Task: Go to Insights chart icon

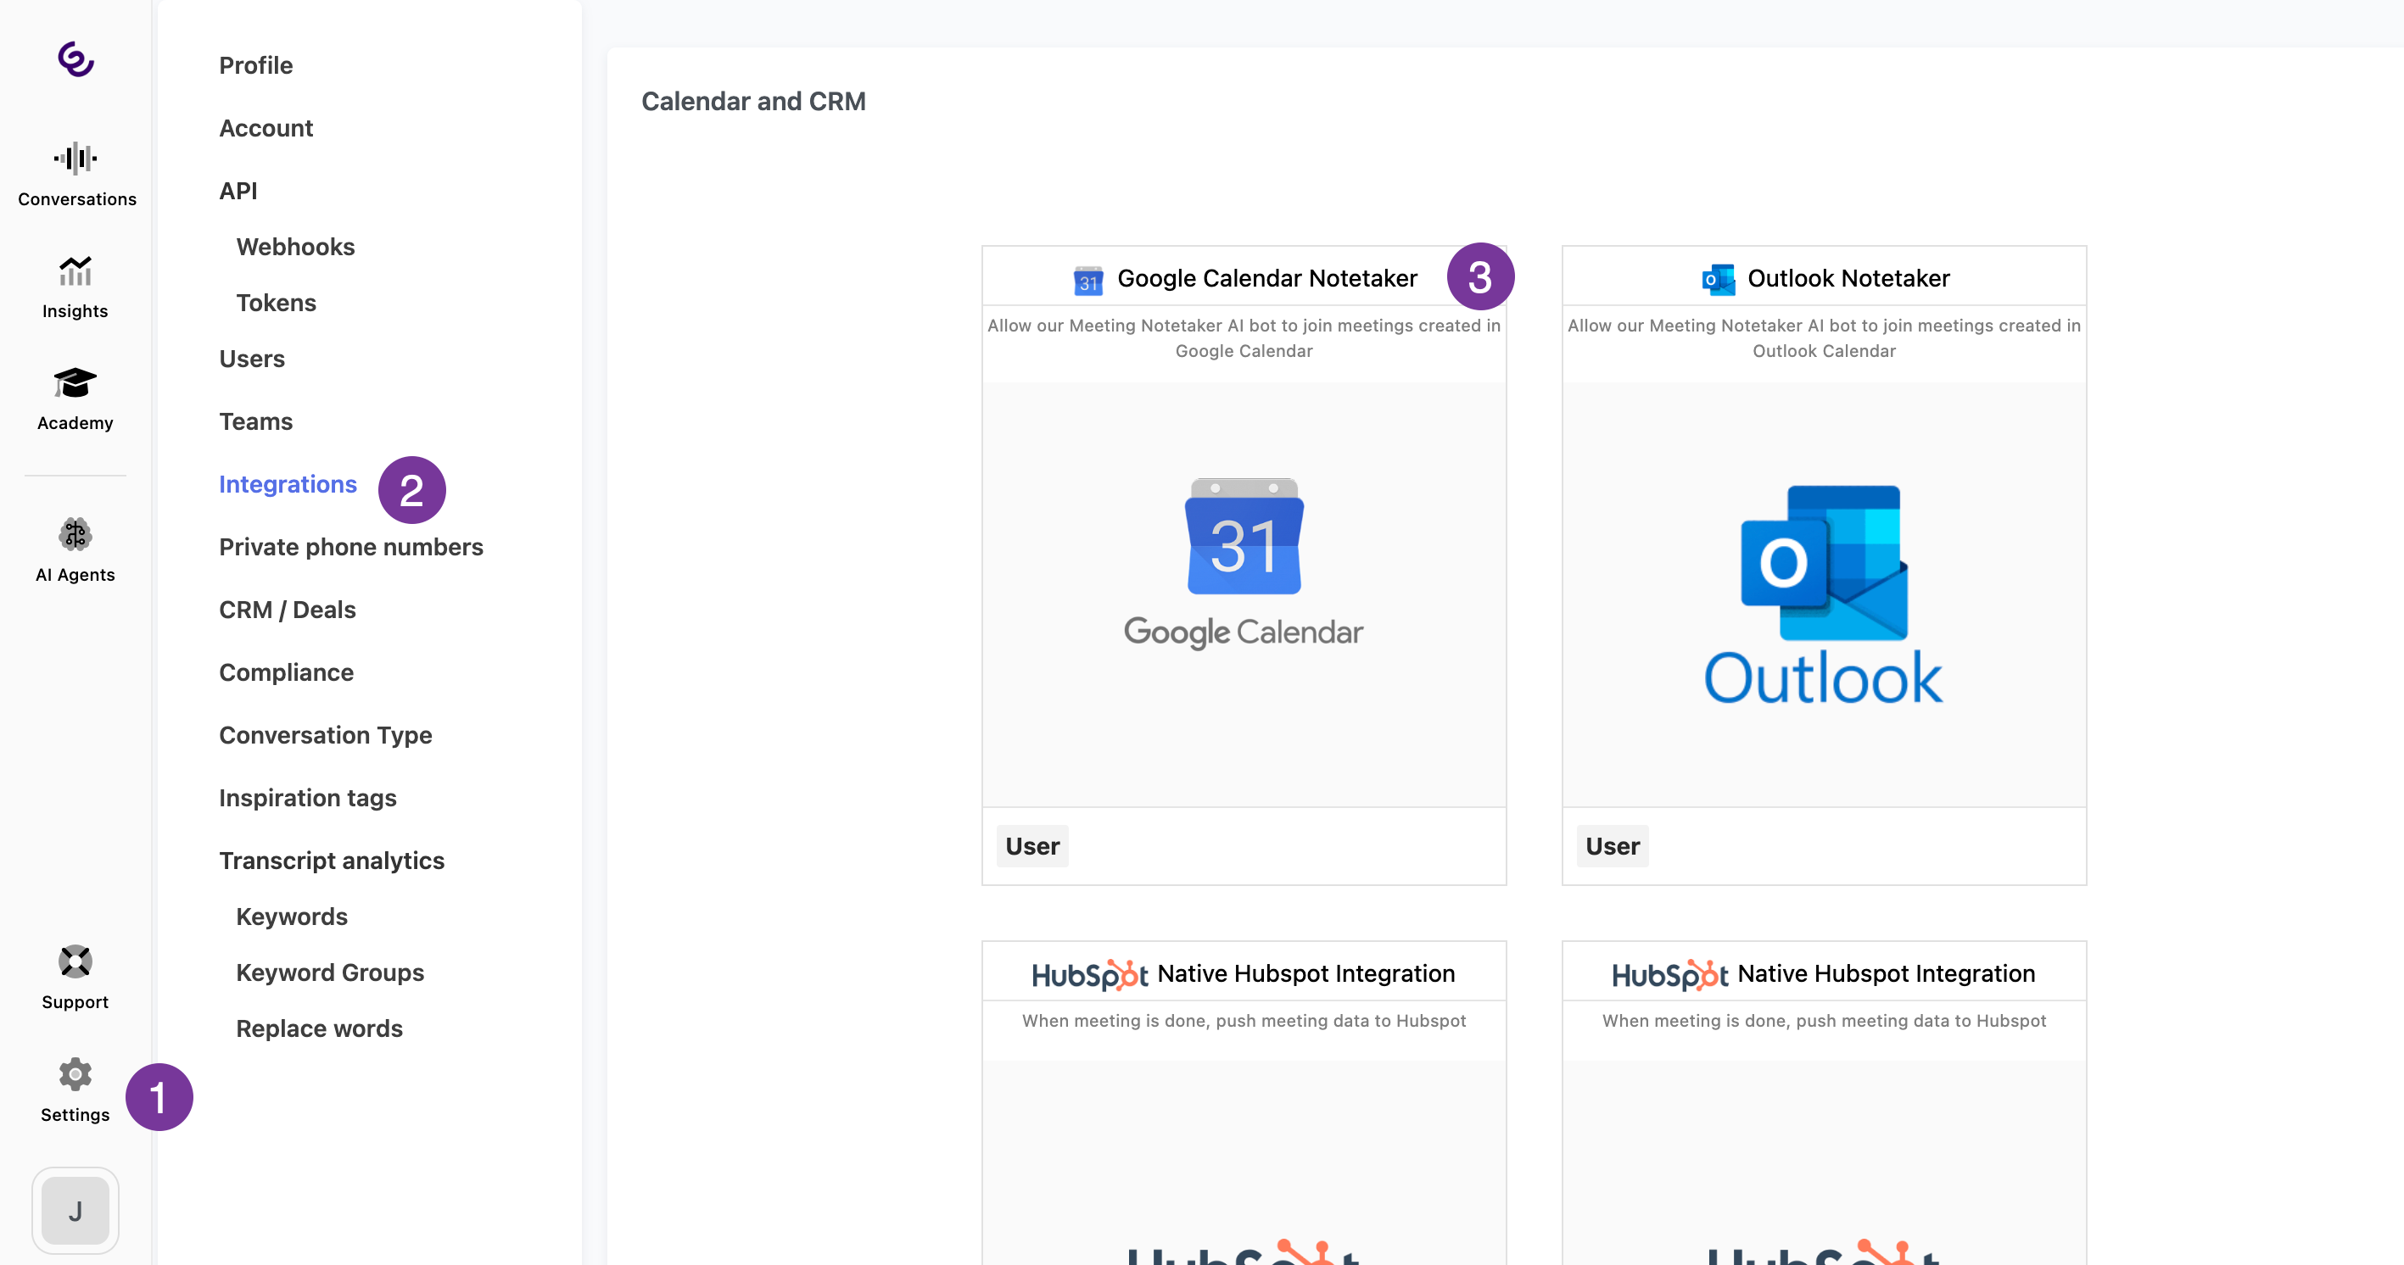Action: point(75,271)
